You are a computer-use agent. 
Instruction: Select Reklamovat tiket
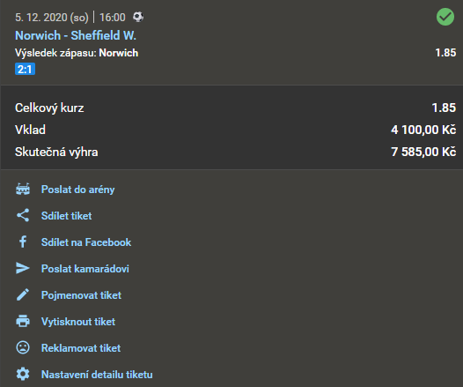[81, 348]
